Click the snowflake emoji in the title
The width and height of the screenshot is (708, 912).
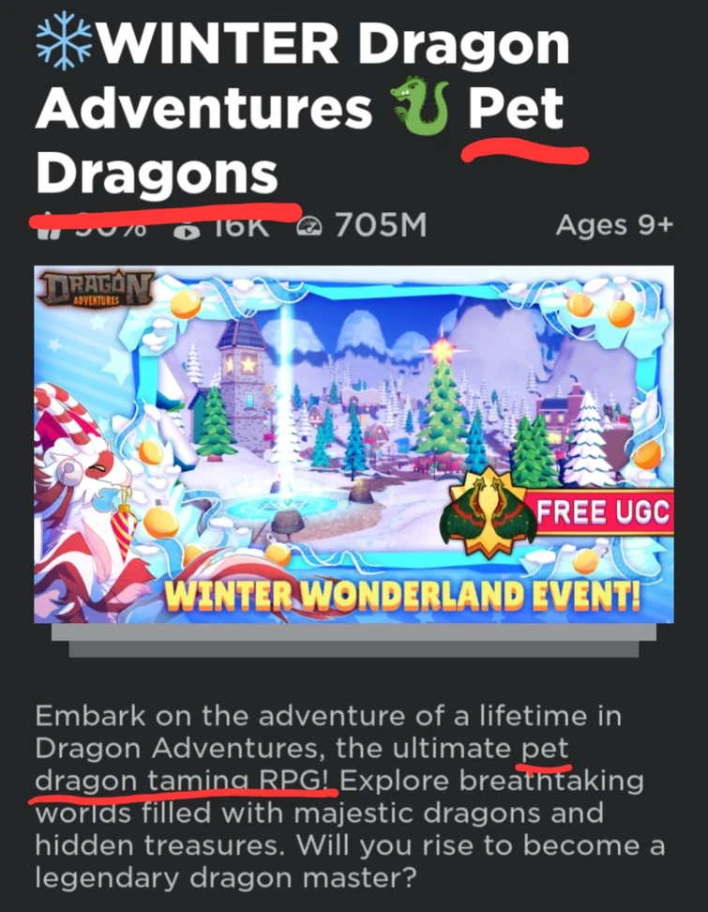coord(64,42)
